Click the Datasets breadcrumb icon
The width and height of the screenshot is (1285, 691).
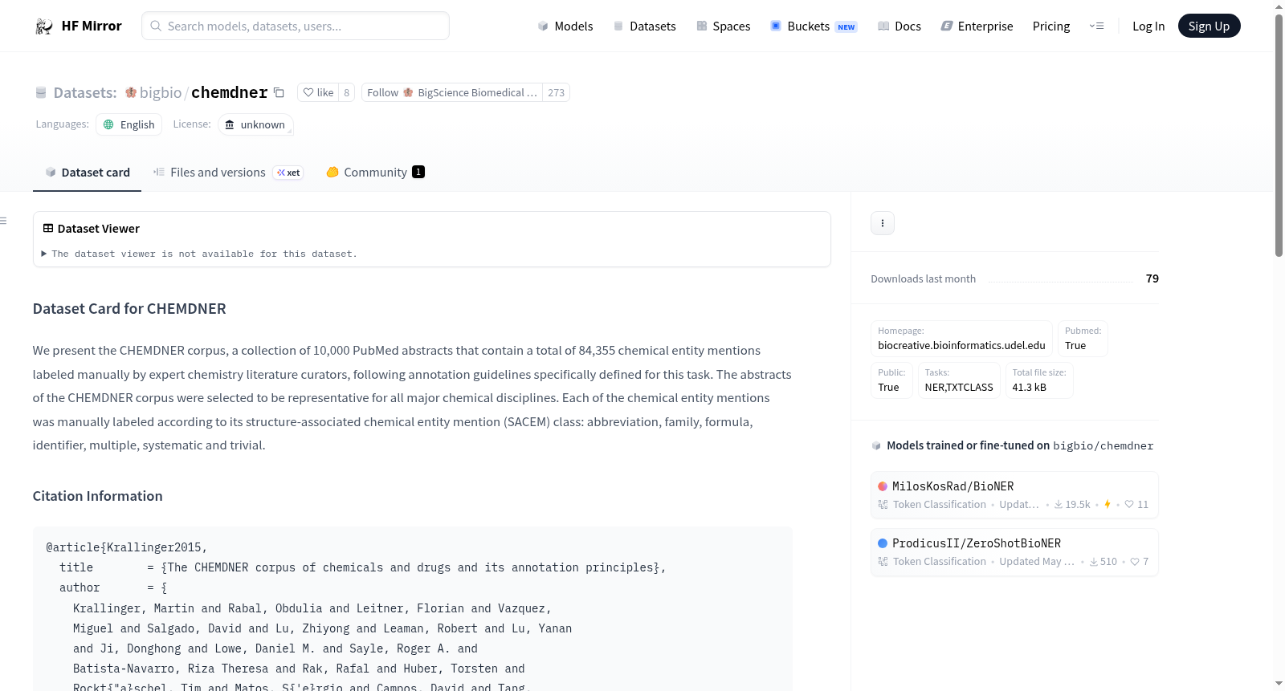click(41, 93)
